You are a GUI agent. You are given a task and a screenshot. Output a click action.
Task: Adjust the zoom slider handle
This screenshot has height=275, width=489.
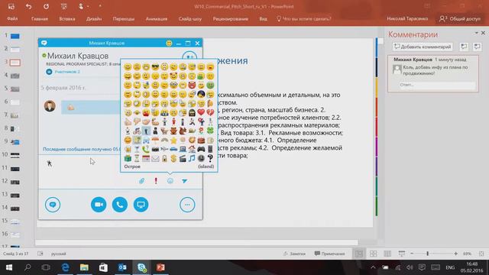pyautogui.click(x=428, y=254)
